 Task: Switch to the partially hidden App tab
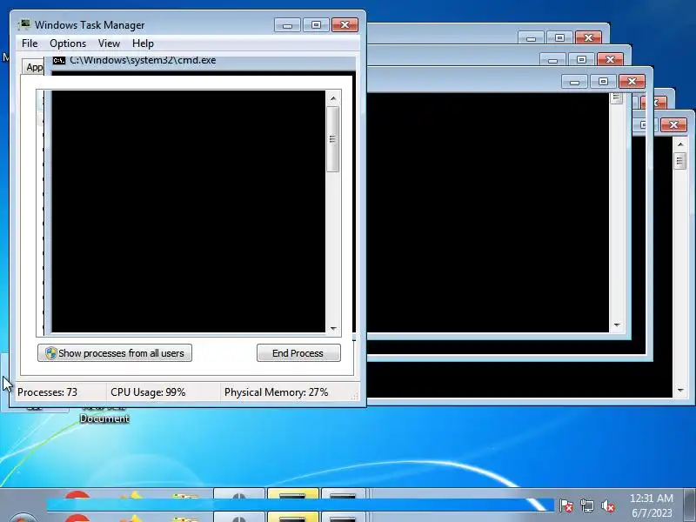coord(34,67)
